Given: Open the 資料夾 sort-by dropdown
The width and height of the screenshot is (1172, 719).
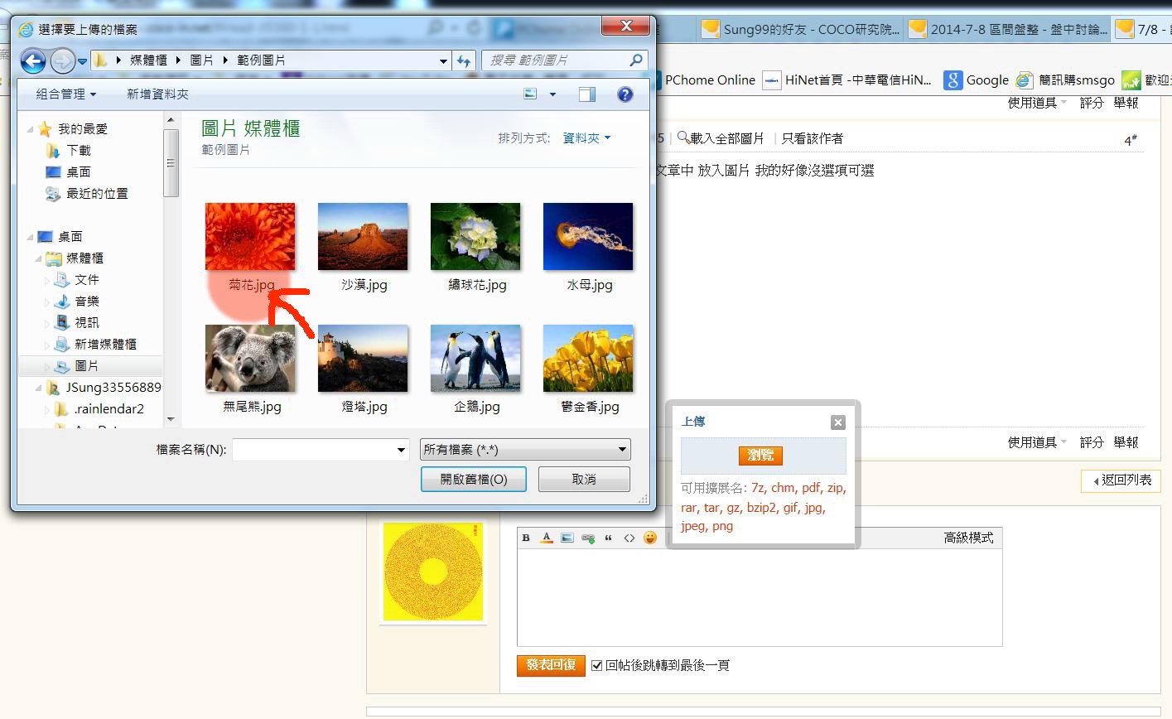Looking at the screenshot, I should [x=586, y=138].
